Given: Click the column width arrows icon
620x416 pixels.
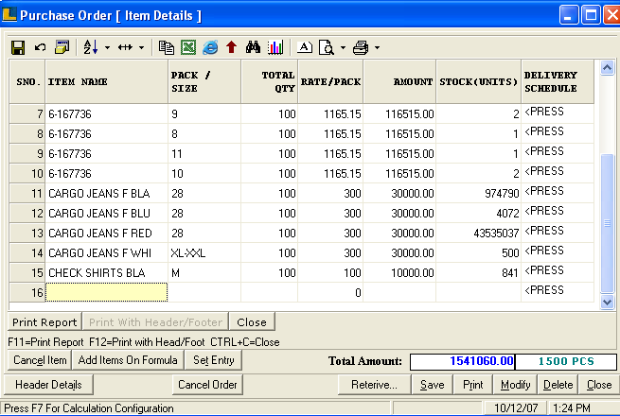Looking at the screenshot, I should 125,47.
